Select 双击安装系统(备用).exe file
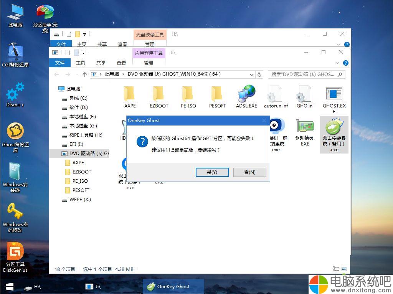393x294 pixels. pyautogui.click(x=334, y=135)
